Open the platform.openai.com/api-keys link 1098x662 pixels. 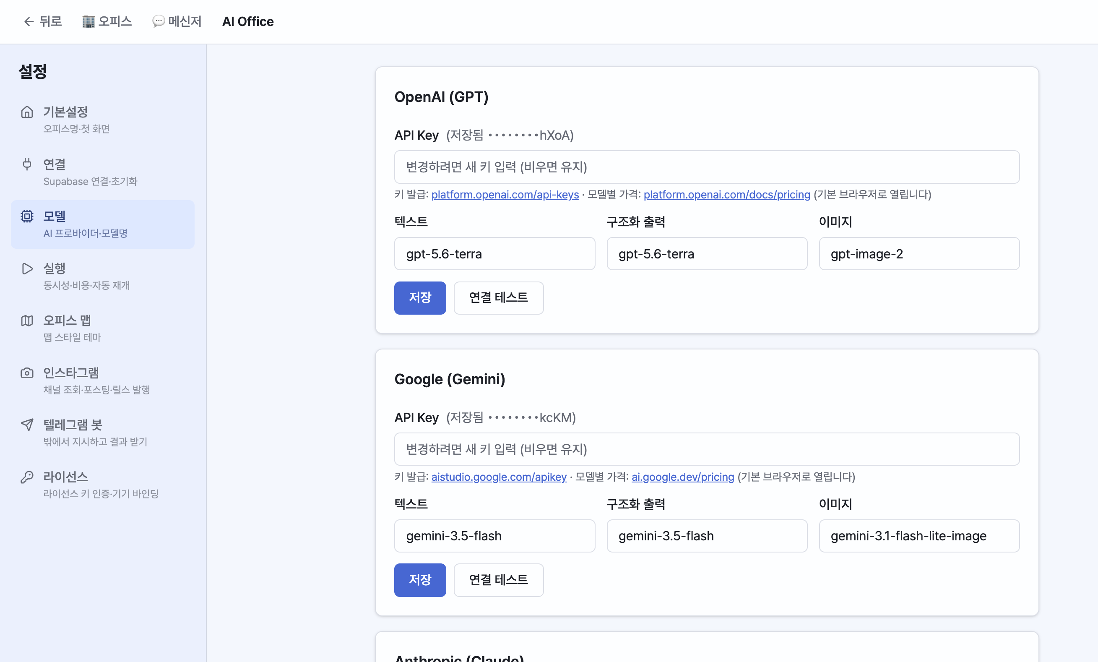[505, 195]
